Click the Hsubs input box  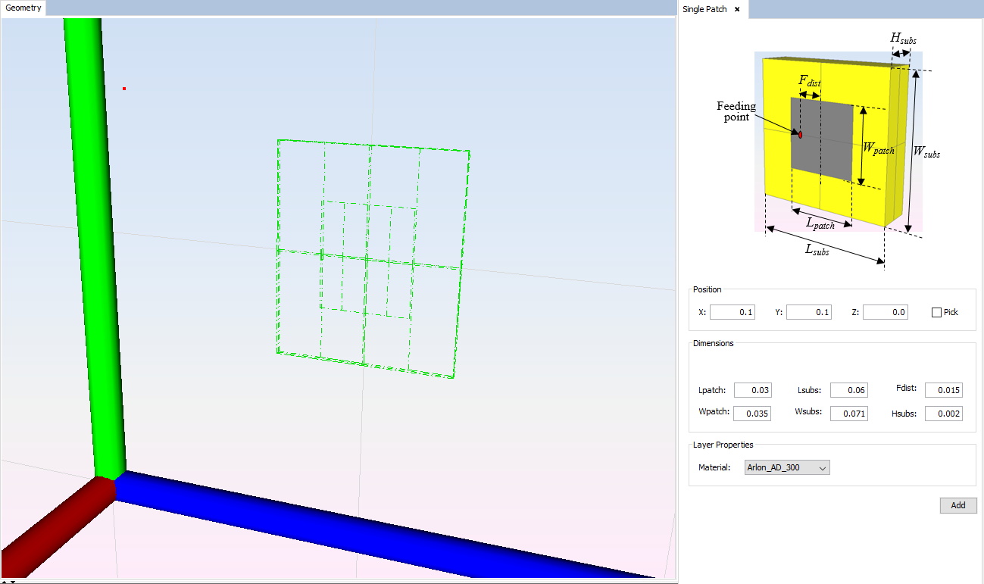click(x=943, y=414)
